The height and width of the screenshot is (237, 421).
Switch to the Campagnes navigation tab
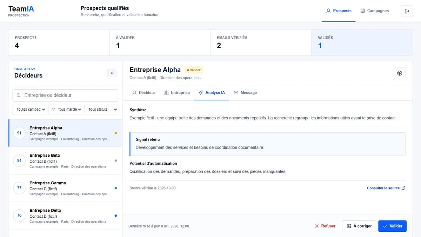pyautogui.click(x=375, y=11)
